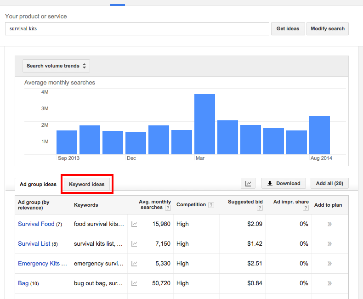
Task: Click the tallest March bar in chart
Action: click(204, 124)
